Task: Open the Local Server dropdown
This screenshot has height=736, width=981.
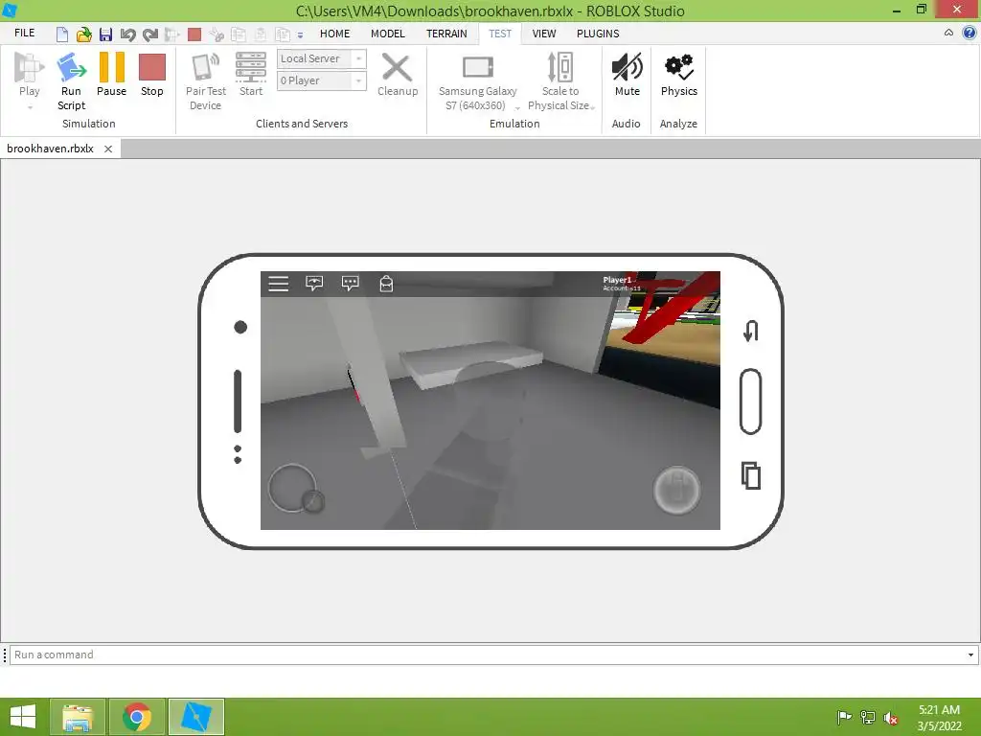Action: tap(322, 58)
